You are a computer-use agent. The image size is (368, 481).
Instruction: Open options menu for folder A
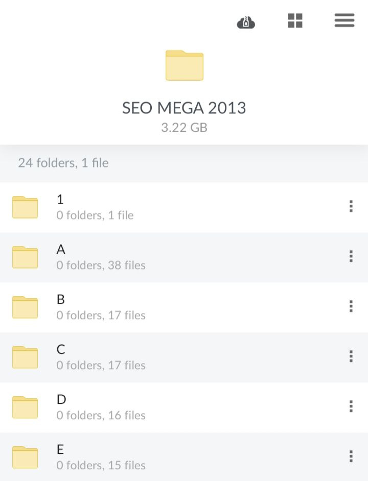pos(351,256)
